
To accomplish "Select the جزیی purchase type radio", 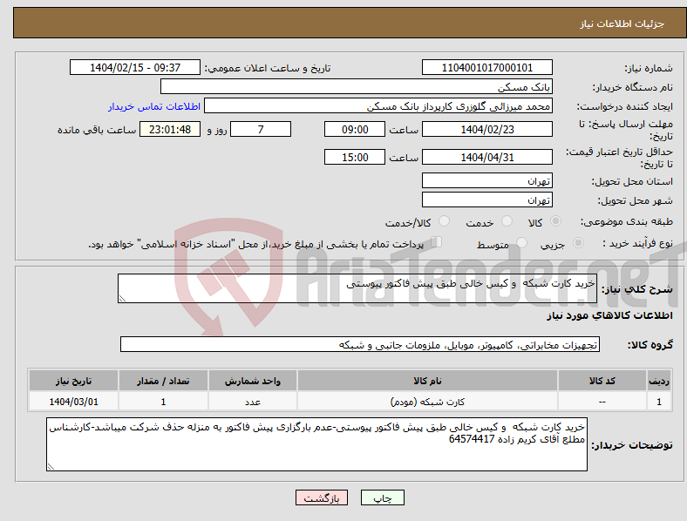I will [578, 243].
